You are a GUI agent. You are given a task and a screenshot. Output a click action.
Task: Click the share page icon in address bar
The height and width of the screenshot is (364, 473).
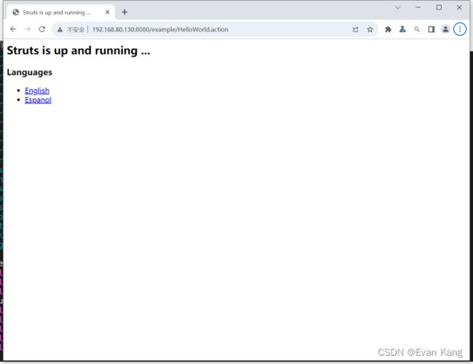tap(356, 30)
